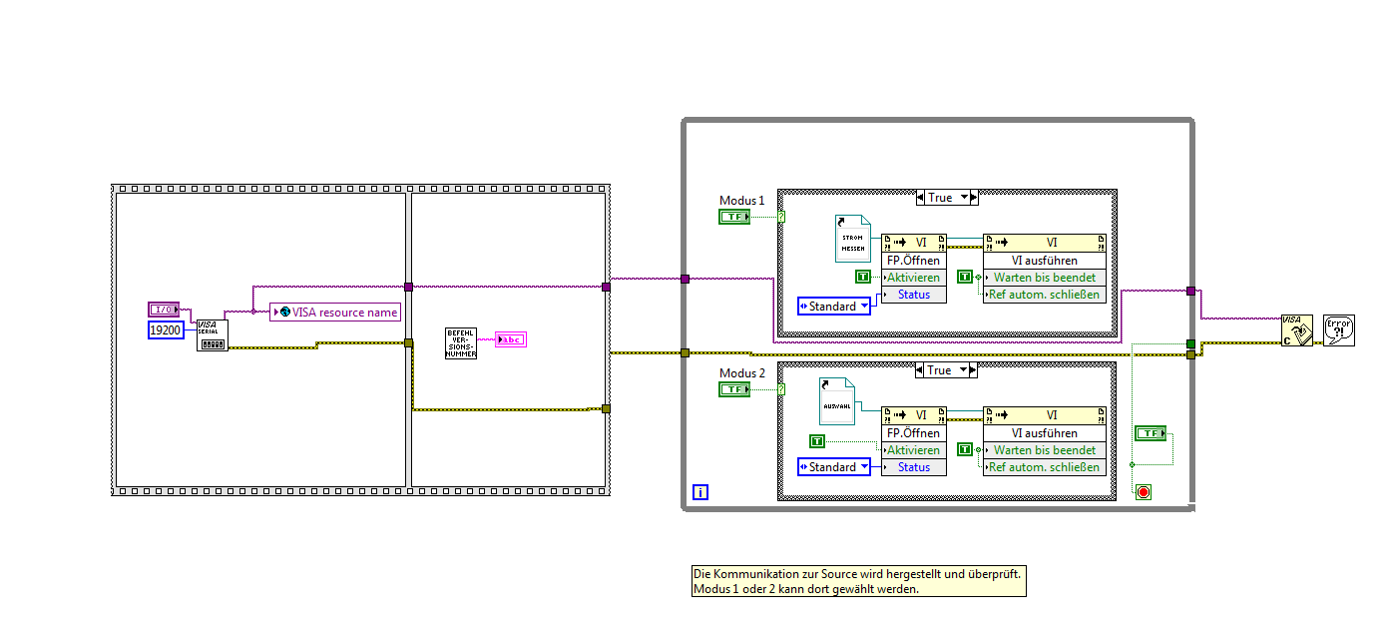Click upper VI ausführen method label
Screen dimensions: 1390x643
pos(1045,260)
